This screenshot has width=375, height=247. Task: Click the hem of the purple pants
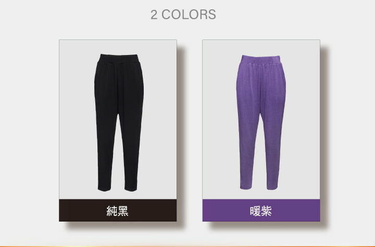pyautogui.click(x=259, y=187)
